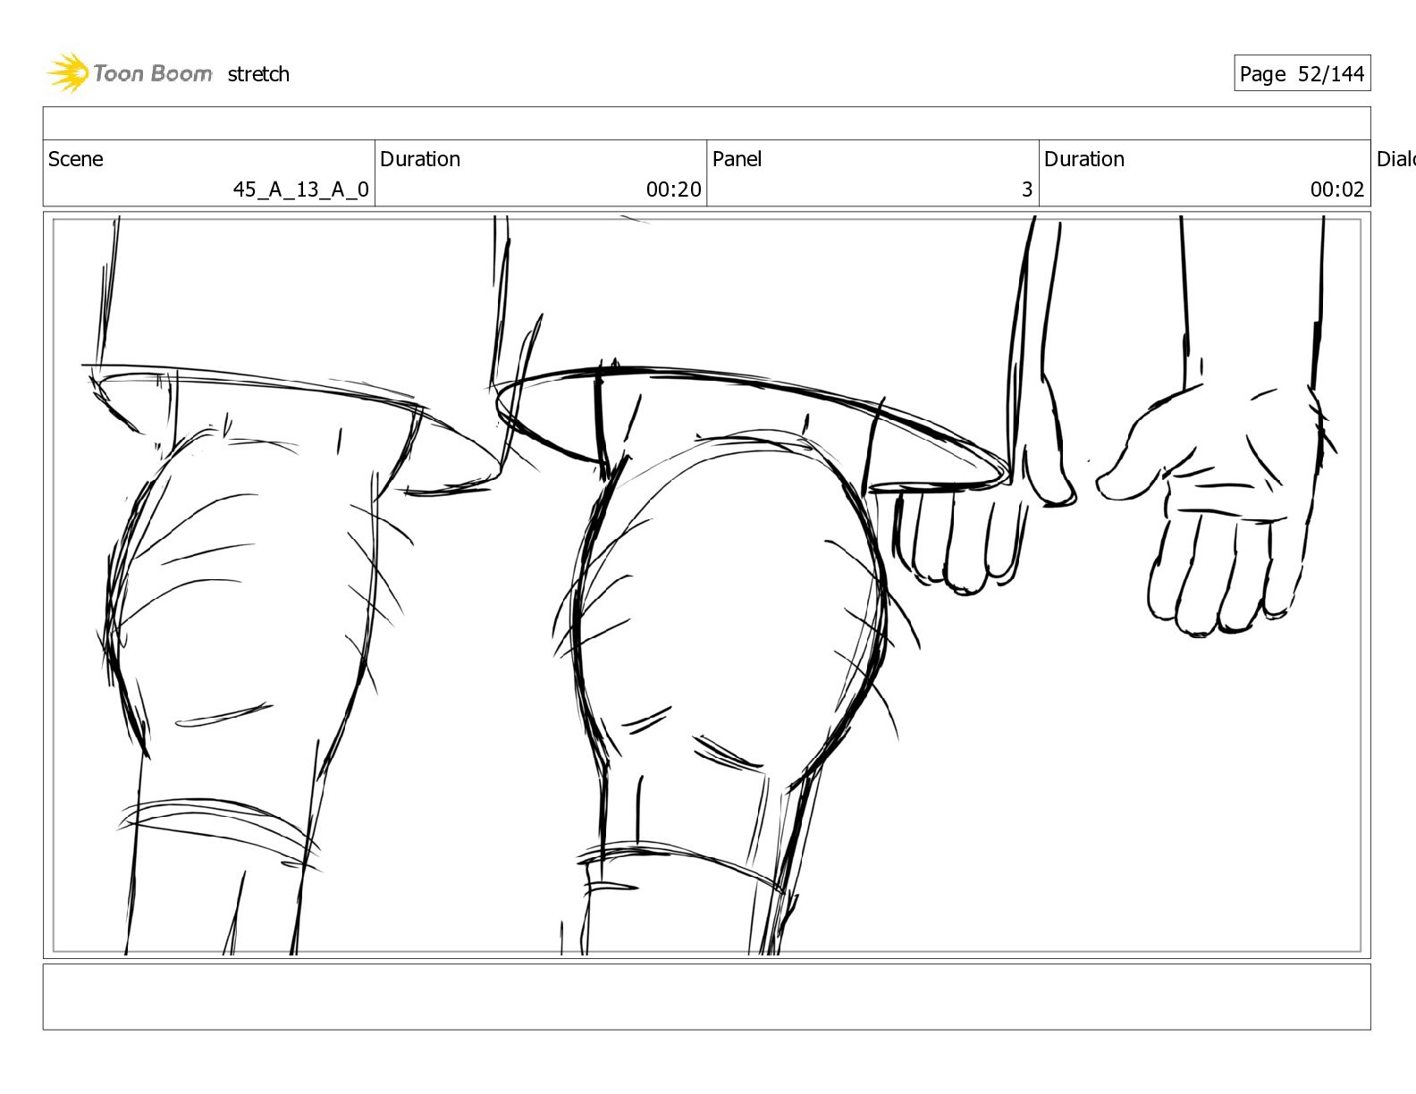Select the scene duration value 00:20
This screenshot has width=1416, height=1094.
[674, 189]
